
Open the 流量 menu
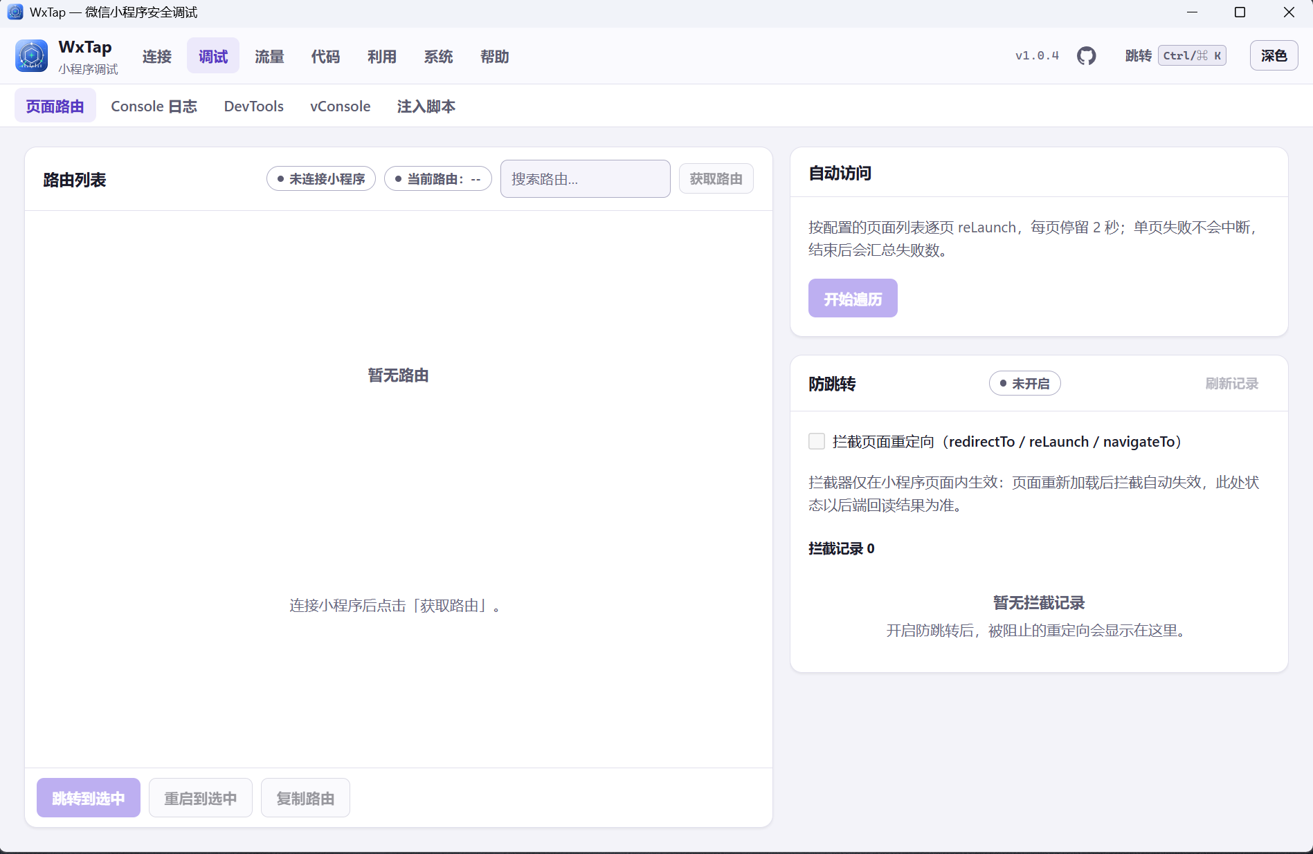[x=269, y=56]
